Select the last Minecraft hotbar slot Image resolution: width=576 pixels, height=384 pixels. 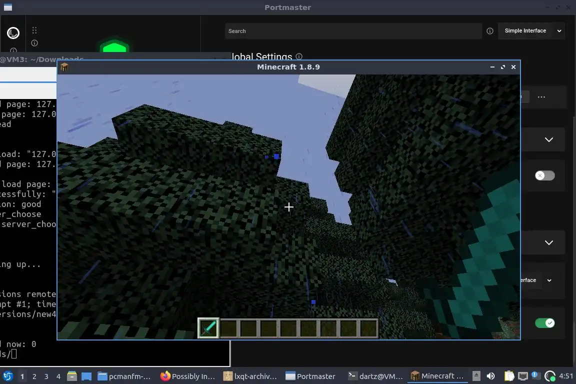368,328
